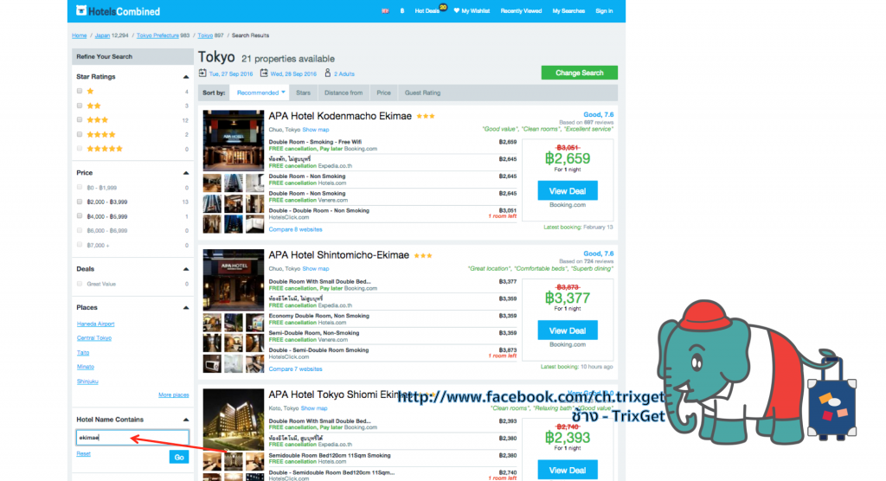Collapse the Deals filter section
The image size is (886, 481).
[186, 269]
